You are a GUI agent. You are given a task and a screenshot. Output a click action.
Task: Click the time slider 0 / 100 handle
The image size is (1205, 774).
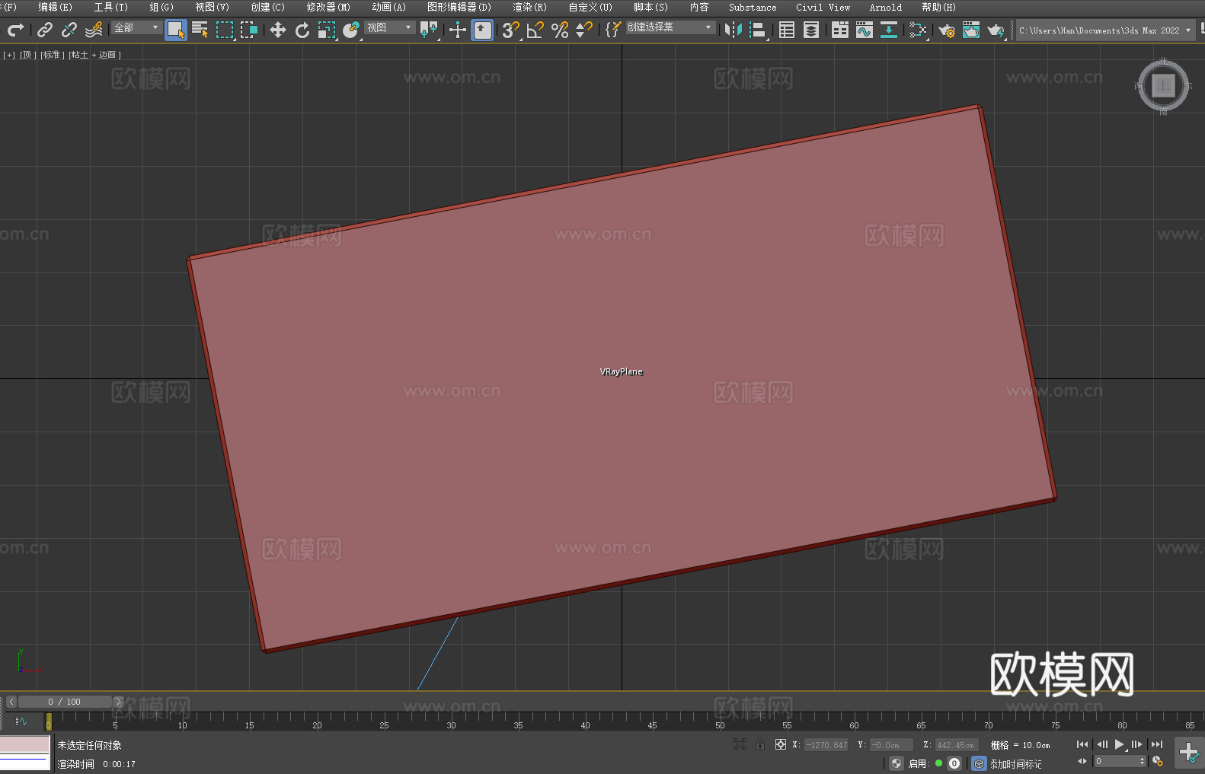65,702
